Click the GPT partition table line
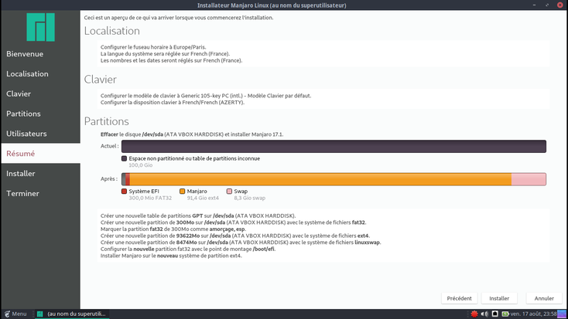Screen dimensions: 568x319 tap(198, 216)
